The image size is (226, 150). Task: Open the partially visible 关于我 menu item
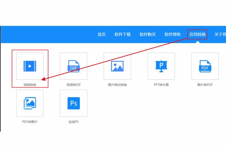[220, 34]
